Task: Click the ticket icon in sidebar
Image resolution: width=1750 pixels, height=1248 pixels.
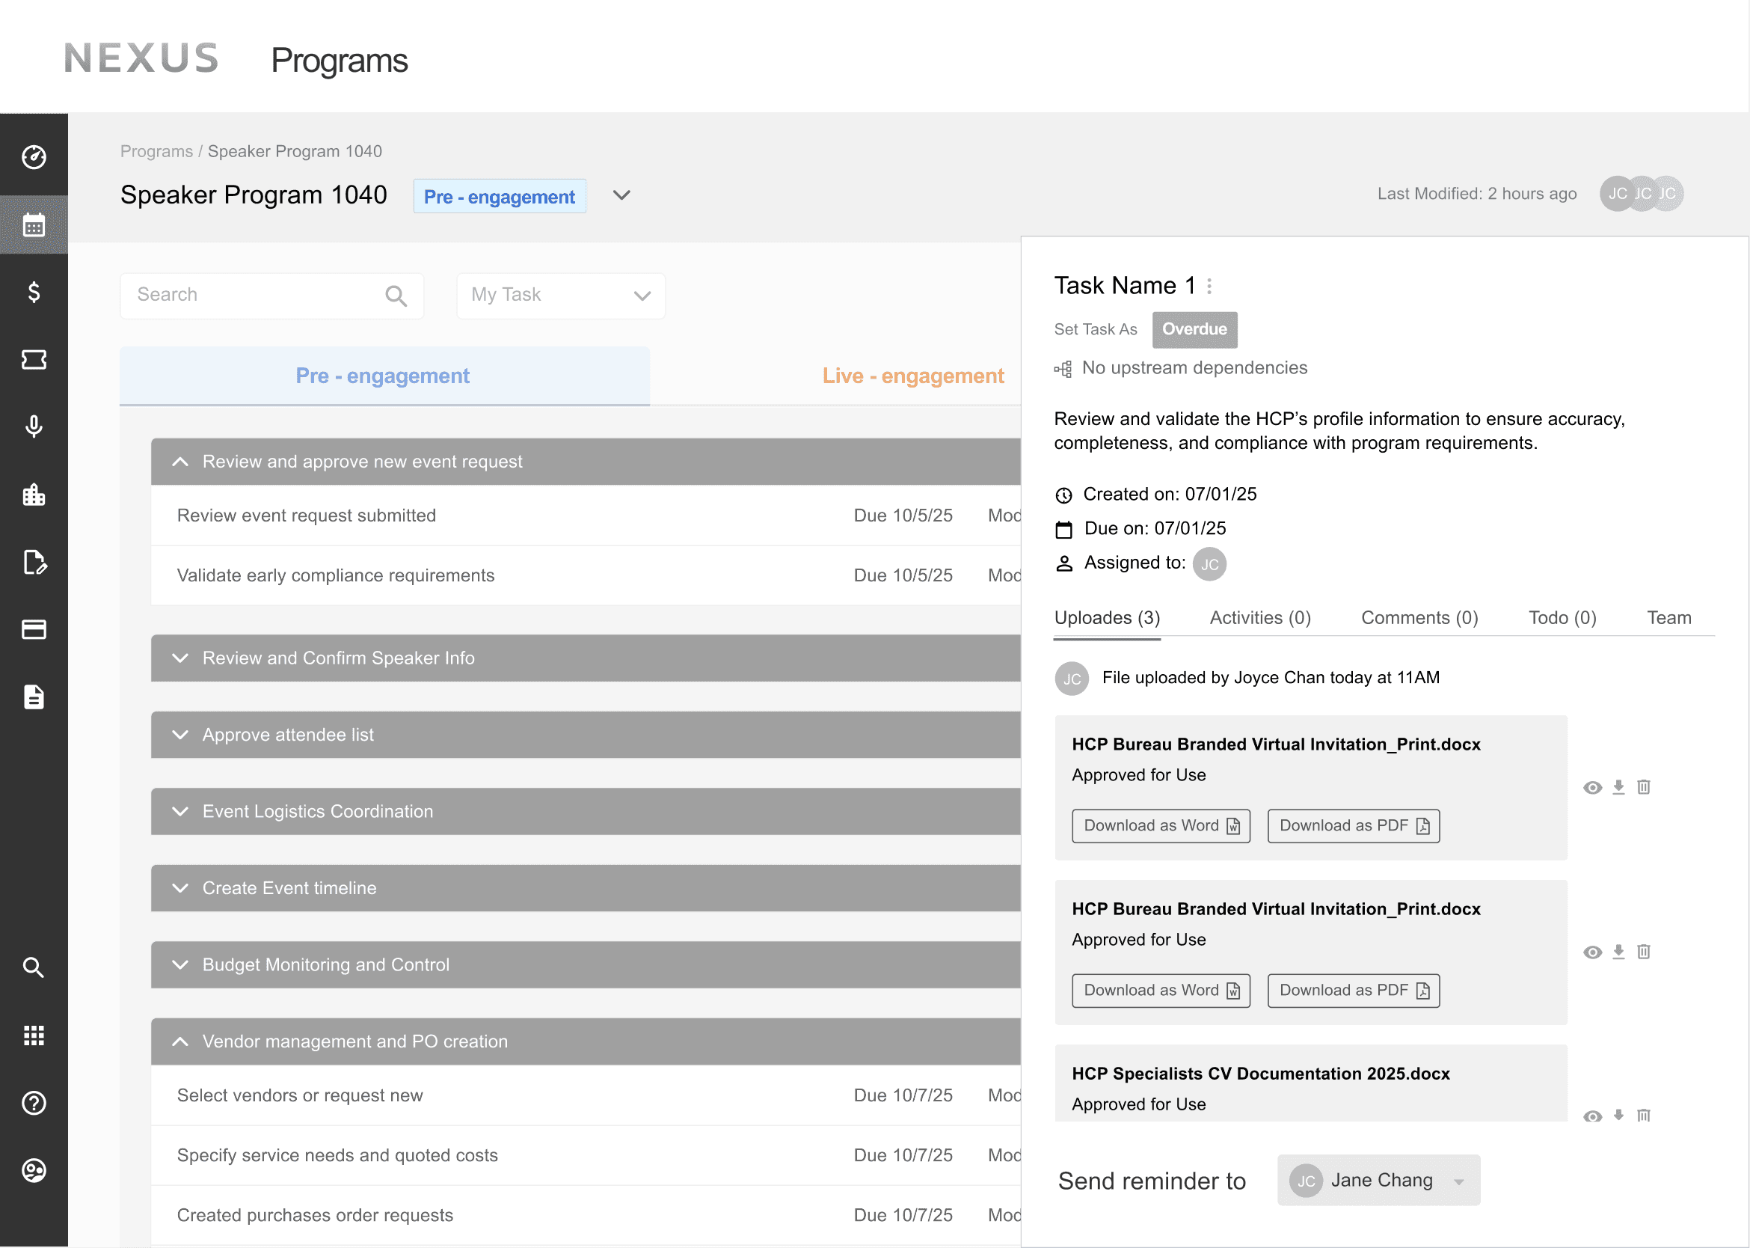Action: tap(34, 360)
